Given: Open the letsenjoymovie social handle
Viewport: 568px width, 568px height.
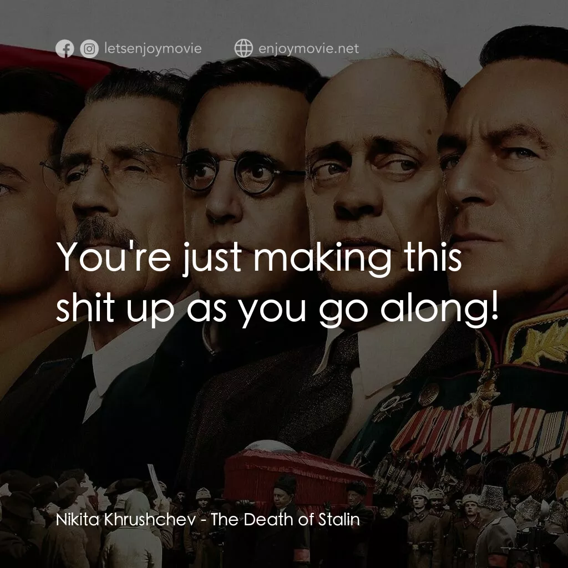Looking at the screenshot, I should pyautogui.click(x=153, y=49).
